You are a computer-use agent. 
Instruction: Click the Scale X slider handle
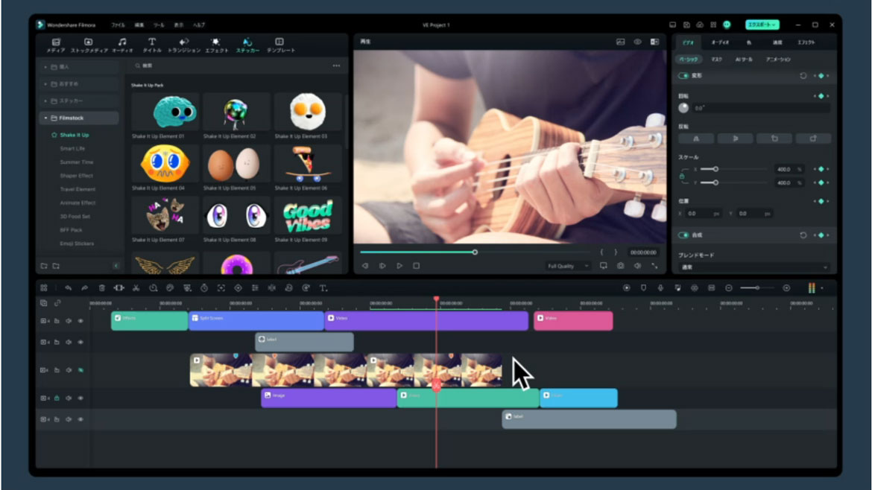coord(715,169)
